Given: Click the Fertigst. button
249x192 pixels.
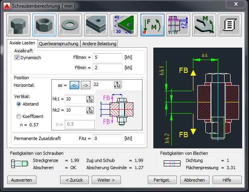Looking at the screenshot, I should coord(162,180).
